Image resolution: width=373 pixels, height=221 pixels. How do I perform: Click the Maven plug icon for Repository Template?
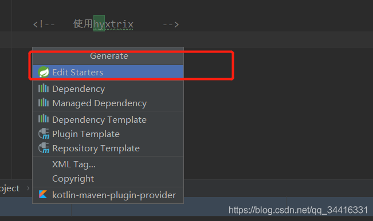44,148
